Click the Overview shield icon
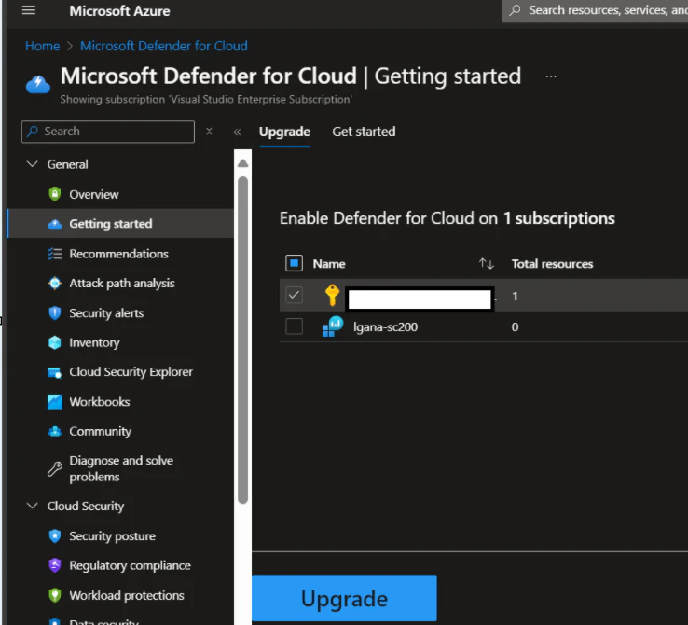This screenshot has height=625, width=688. click(x=54, y=194)
